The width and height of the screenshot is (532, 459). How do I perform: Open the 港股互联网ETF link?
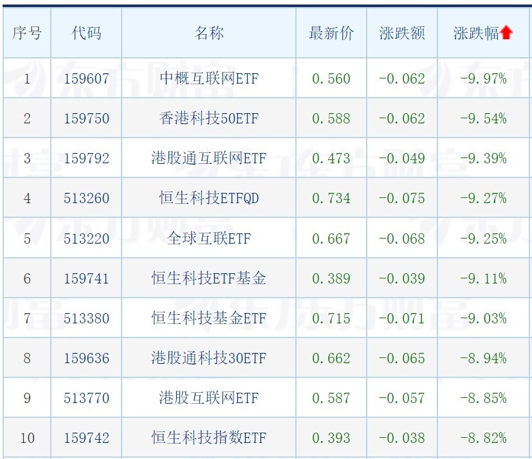click(x=209, y=398)
